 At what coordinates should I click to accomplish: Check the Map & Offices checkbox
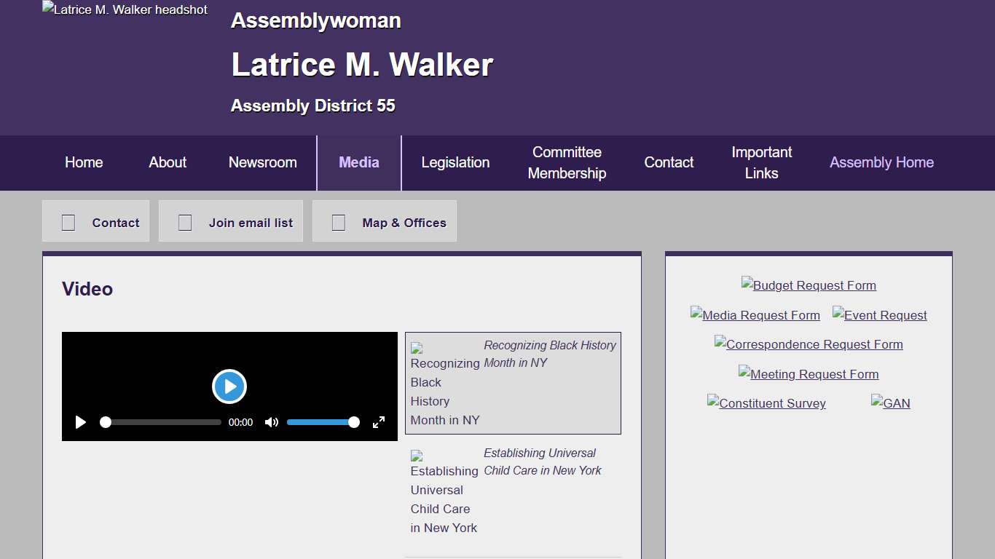338,222
